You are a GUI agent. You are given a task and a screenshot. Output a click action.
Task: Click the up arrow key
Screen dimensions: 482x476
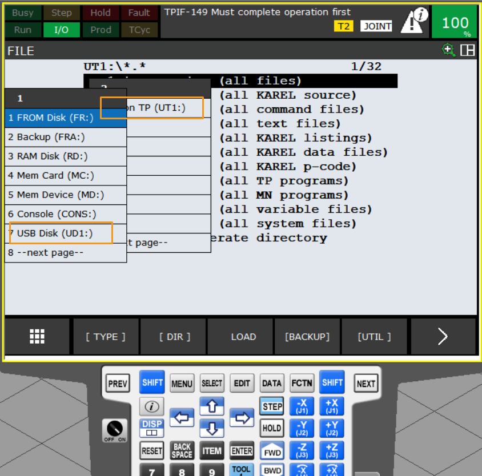point(212,406)
